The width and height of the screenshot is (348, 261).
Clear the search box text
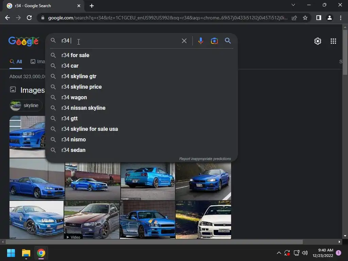coord(184,41)
